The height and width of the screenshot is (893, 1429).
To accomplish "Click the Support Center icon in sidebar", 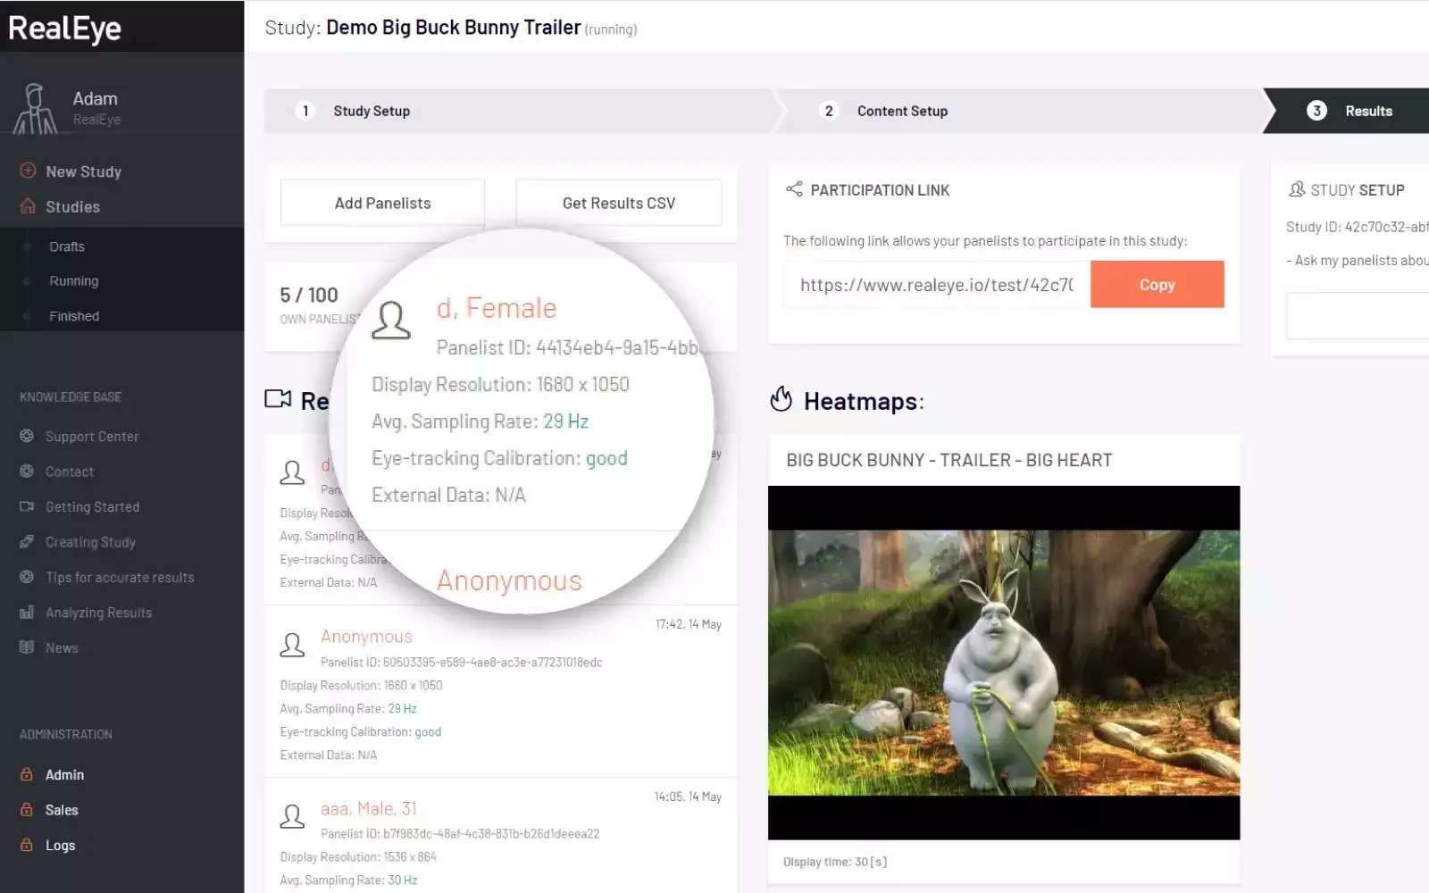I will pos(27,436).
